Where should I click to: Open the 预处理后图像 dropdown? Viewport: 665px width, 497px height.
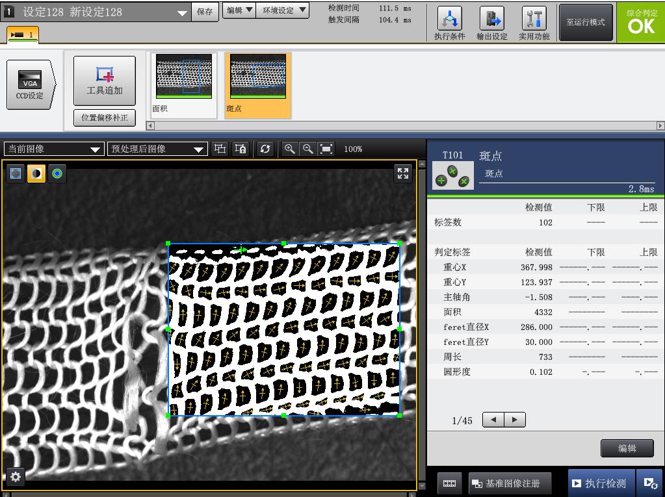pyautogui.click(x=157, y=149)
